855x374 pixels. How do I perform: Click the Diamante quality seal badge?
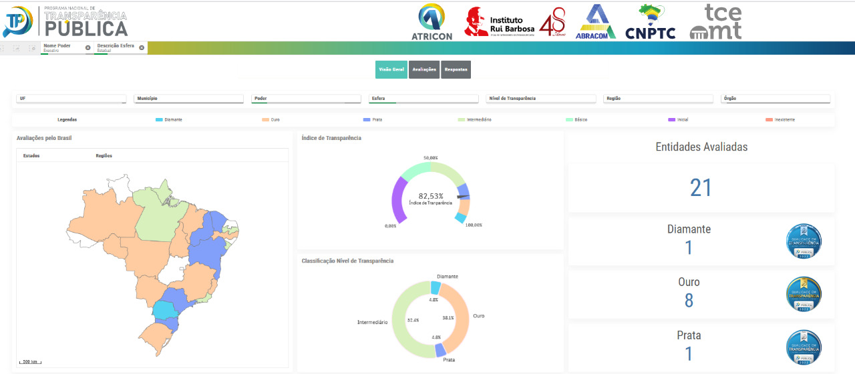(x=804, y=241)
